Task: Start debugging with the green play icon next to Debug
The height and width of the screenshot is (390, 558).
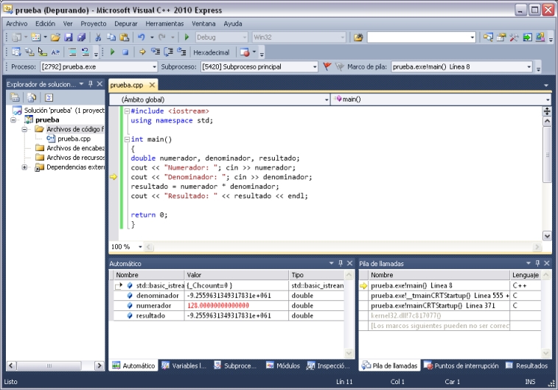Action: pyautogui.click(x=186, y=37)
